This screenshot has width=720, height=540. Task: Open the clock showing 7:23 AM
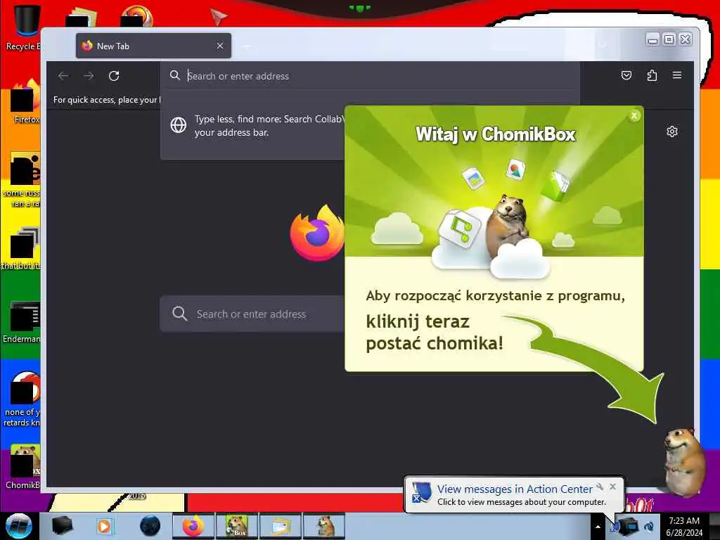coord(684,521)
